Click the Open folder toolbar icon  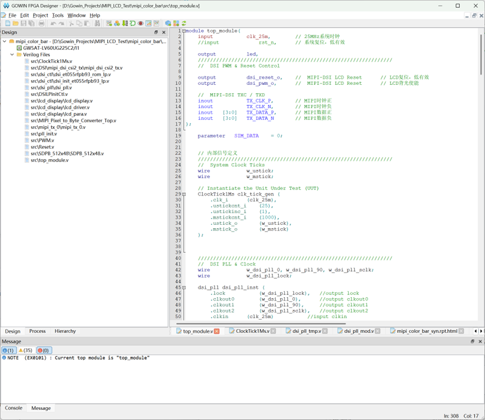tap(16, 24)
